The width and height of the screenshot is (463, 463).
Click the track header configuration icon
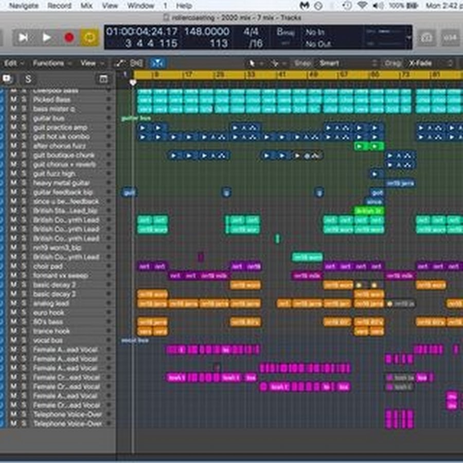[103, 79]
